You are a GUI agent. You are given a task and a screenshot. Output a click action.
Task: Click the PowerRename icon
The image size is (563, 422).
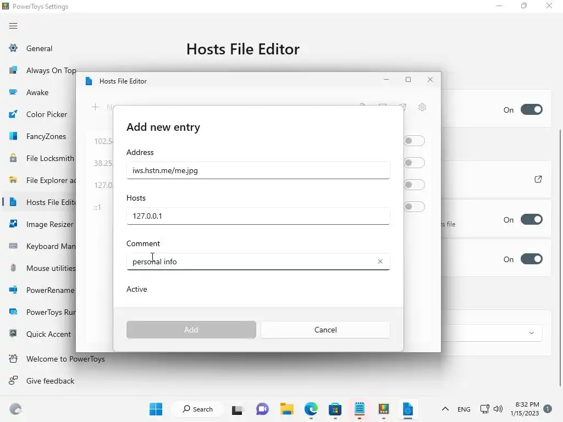pyautogui.click(x=13, y=290)
